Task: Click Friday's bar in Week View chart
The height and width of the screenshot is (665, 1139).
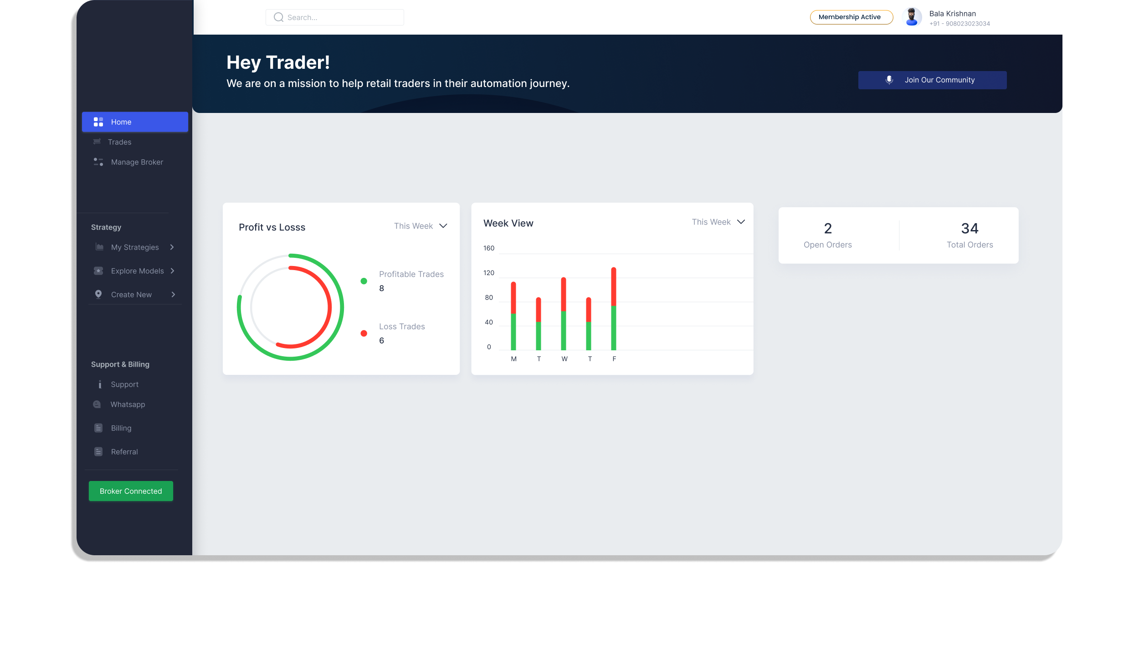Action: coord(614,310)
